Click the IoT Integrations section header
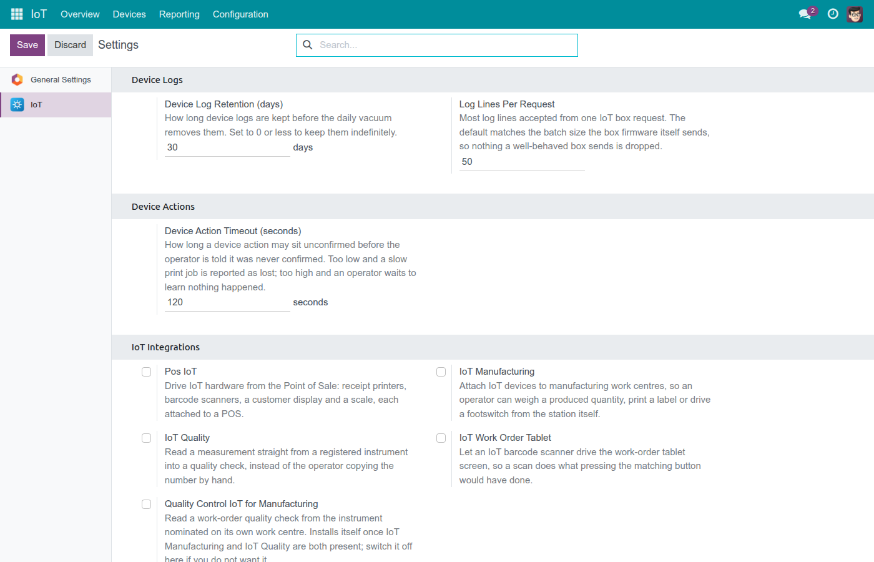Viewport: 874px width, 562px height. point(165,347)
